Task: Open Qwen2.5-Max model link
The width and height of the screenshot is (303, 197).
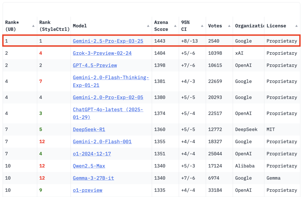Action: point(89,166)
